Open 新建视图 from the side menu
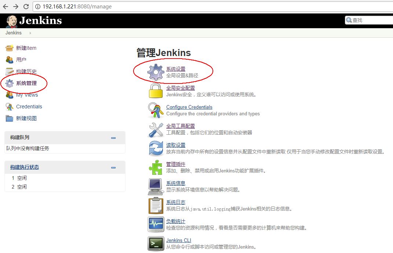This screenshot has width=393, height=253. [26, 118]
